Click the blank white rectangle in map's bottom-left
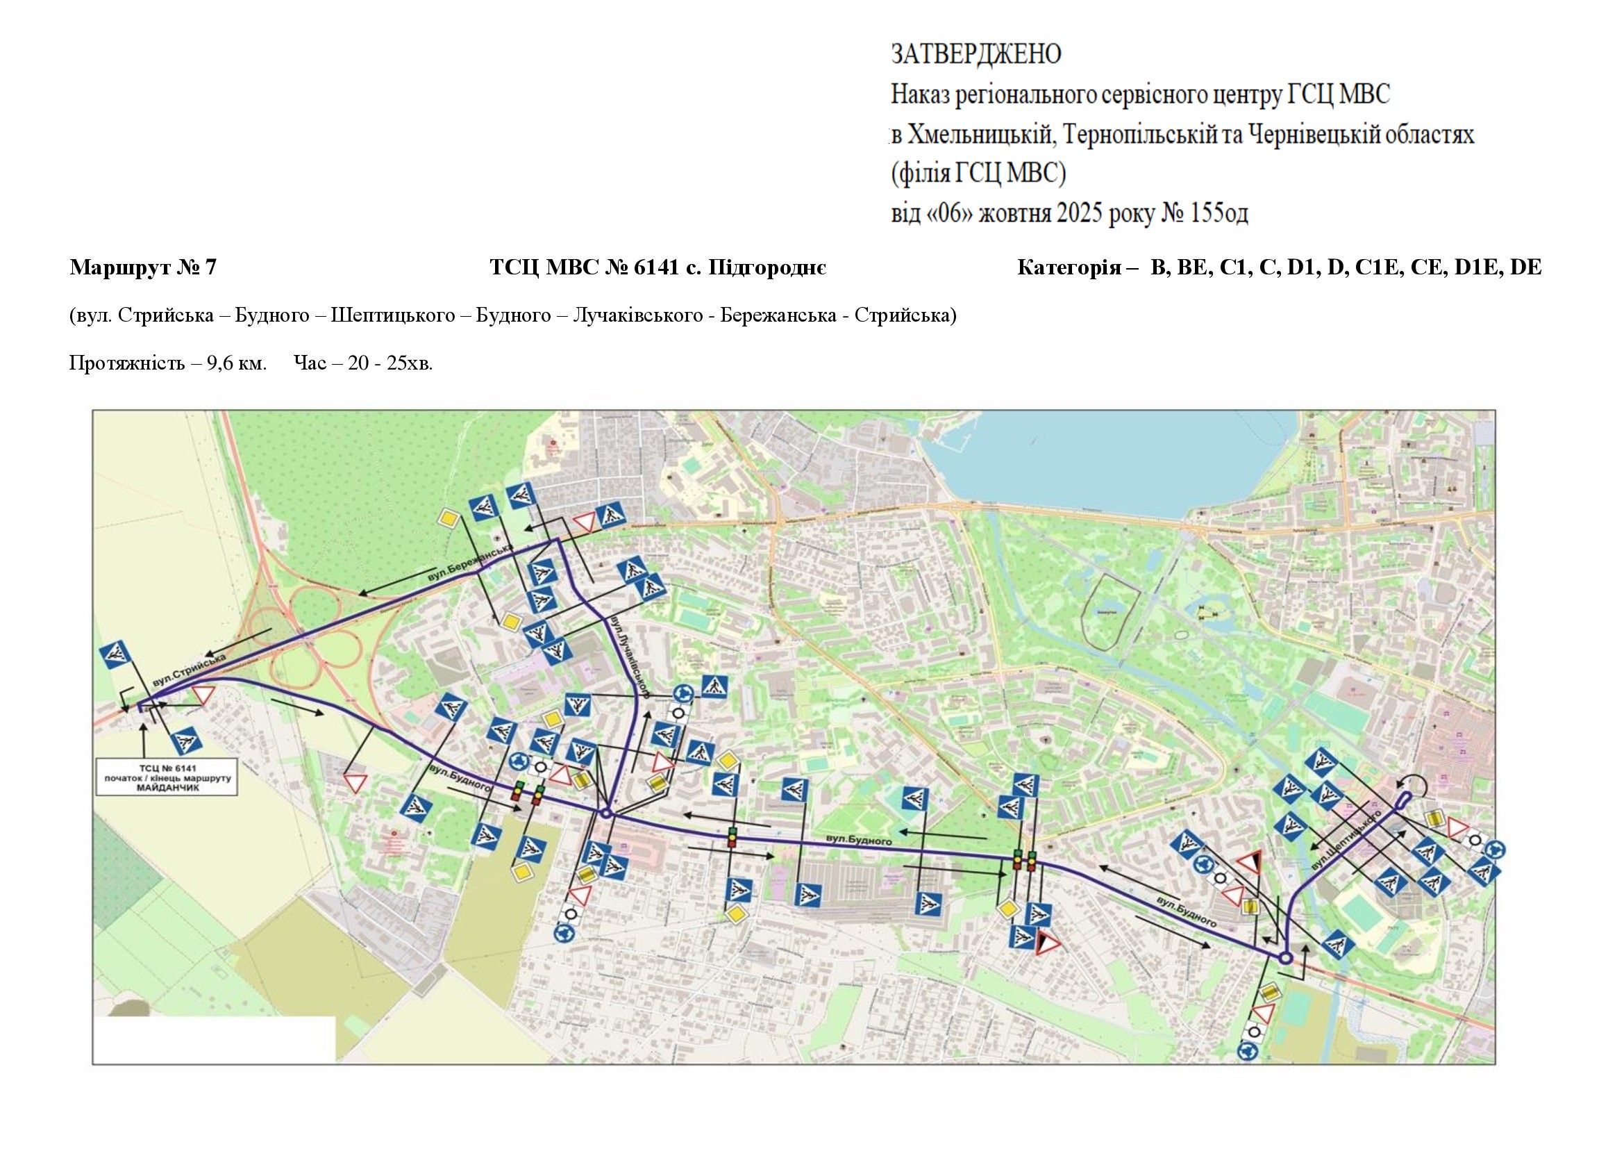 pos(215,1039)
